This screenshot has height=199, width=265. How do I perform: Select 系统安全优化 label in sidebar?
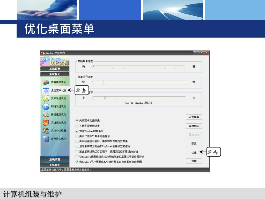(x=58, y=123)
